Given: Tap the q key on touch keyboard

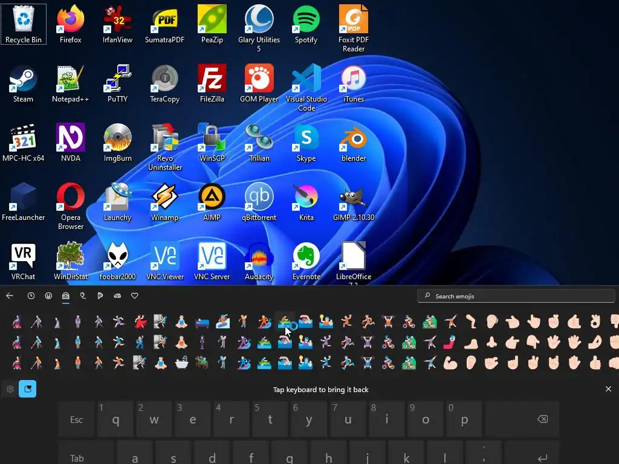Looking at the screenshot, I should (115, 419).
